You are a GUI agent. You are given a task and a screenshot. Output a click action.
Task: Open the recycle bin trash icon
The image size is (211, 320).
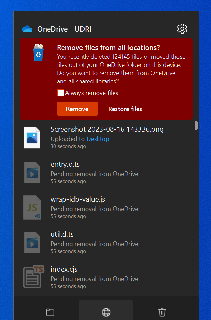[162, 312]
